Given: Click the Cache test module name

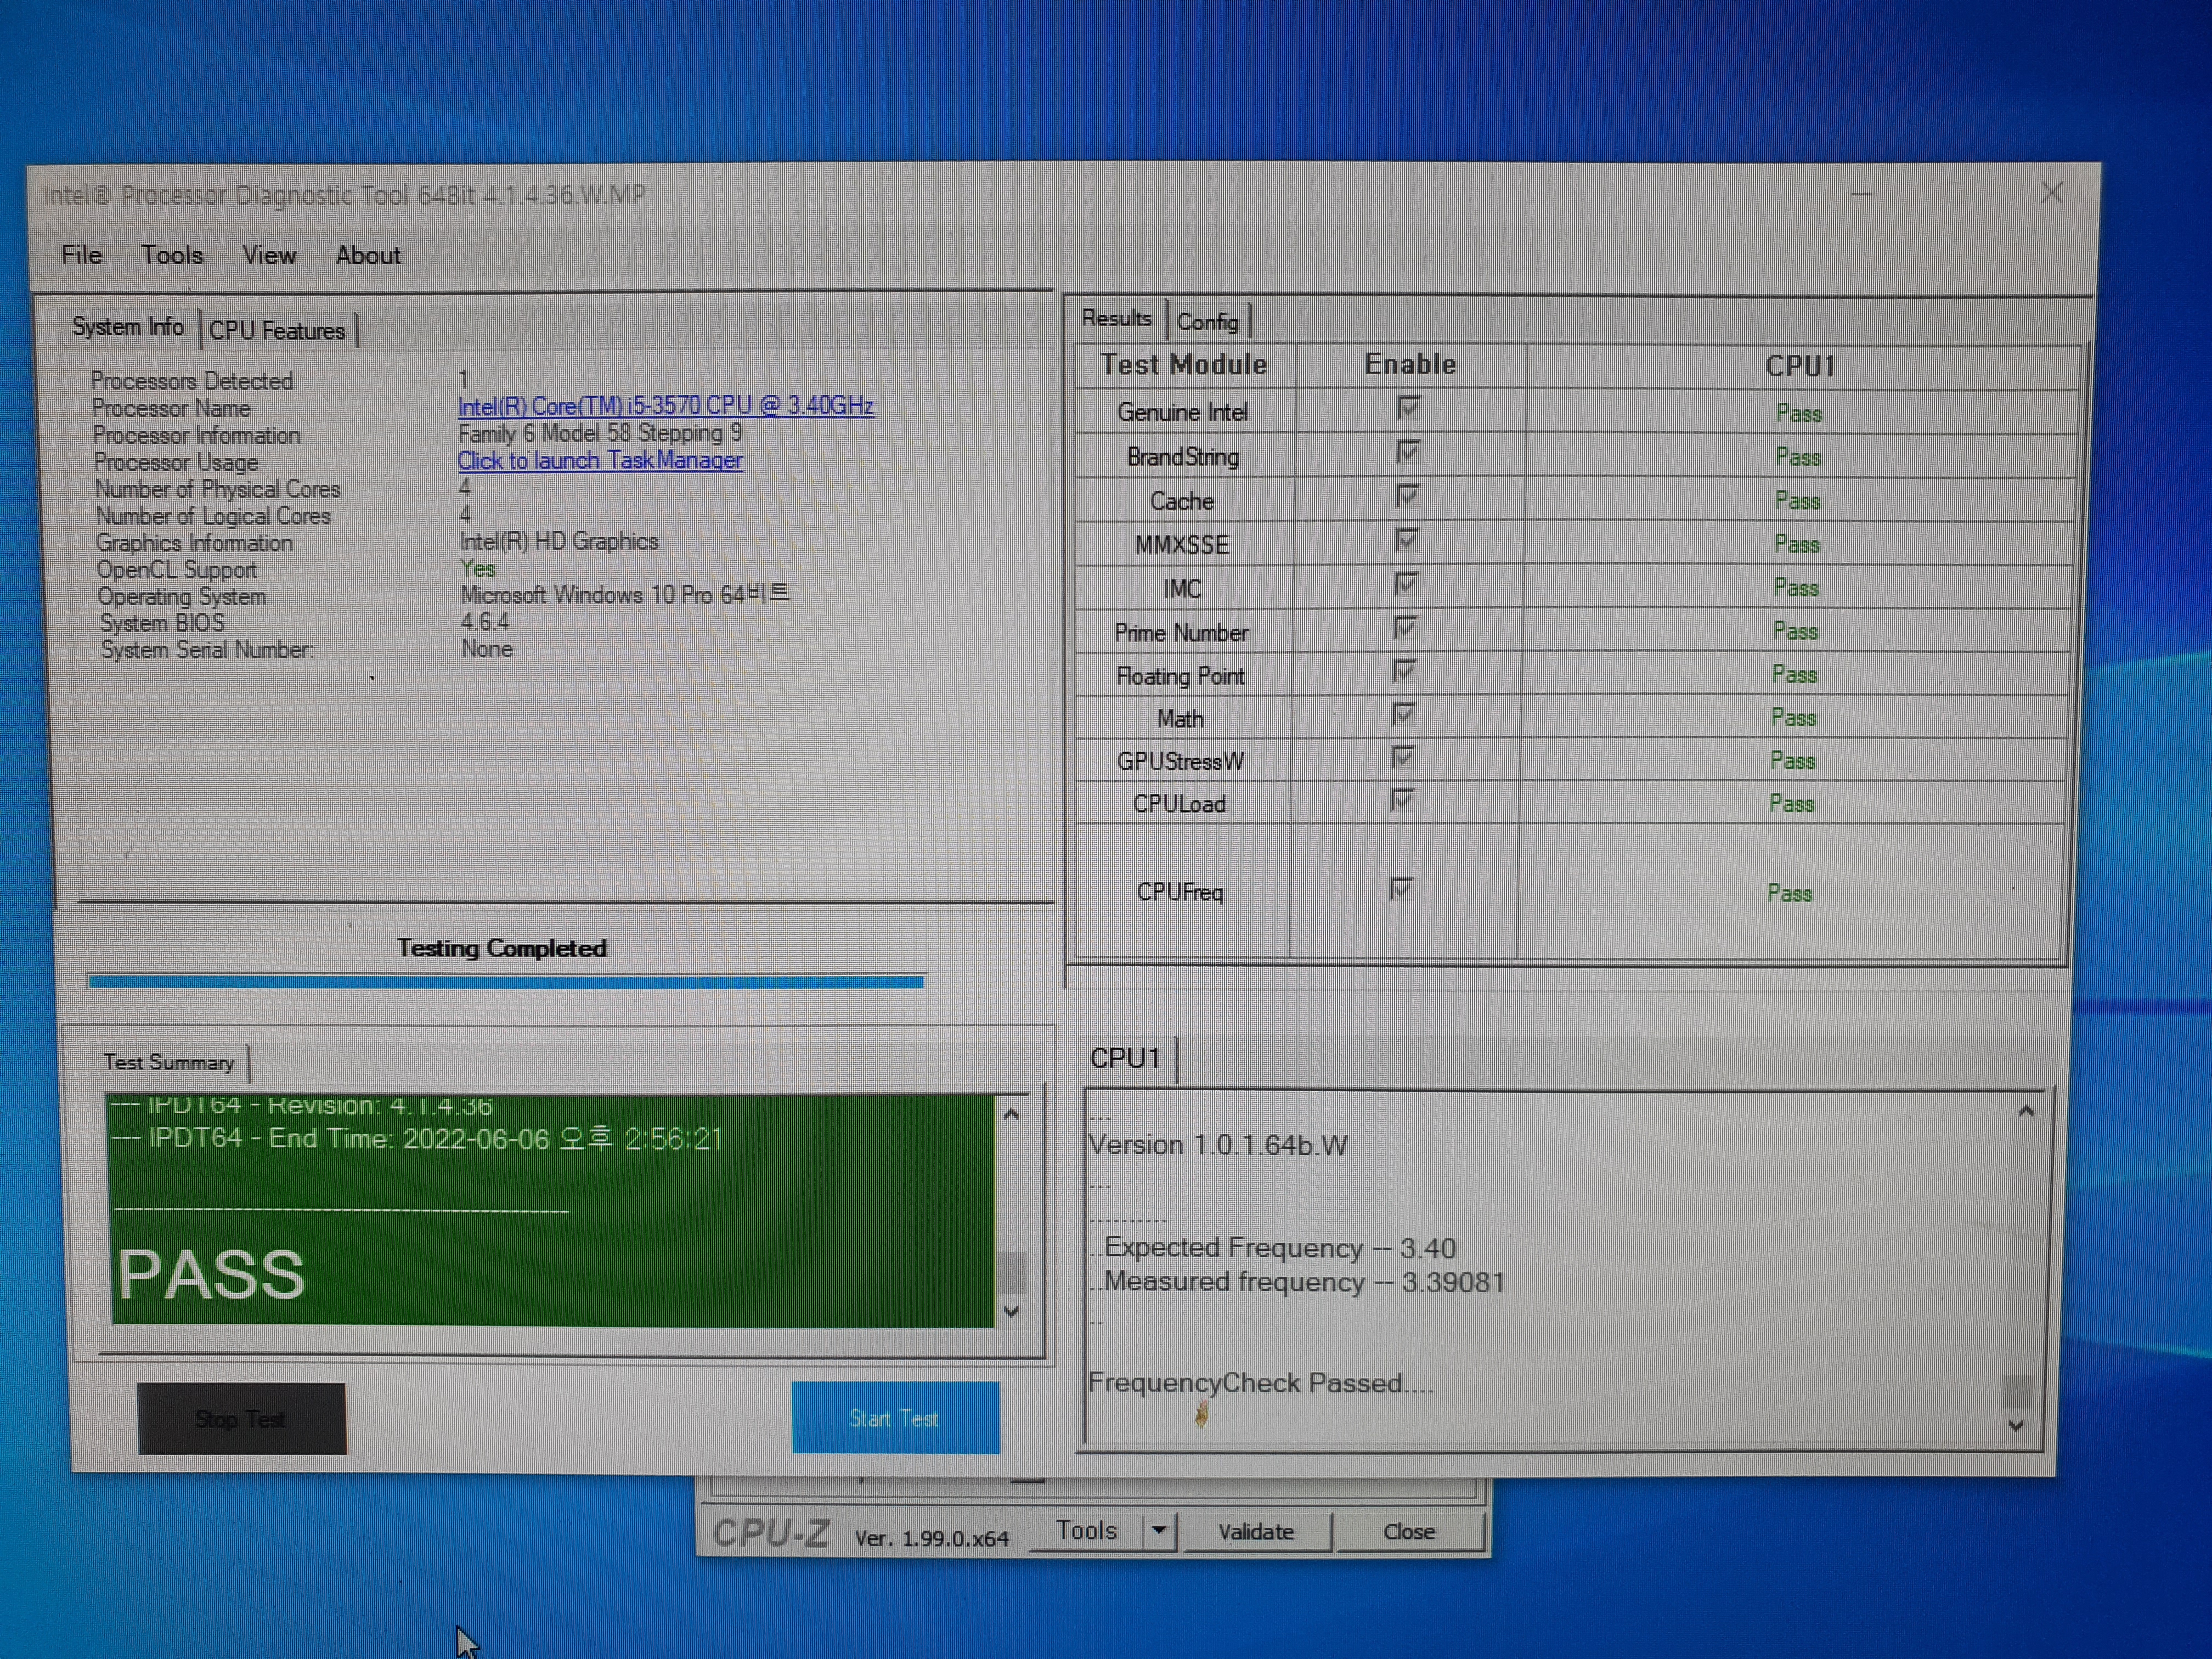Looking at the screenshot, I should pyautogui.click(x=1182, y=501).
